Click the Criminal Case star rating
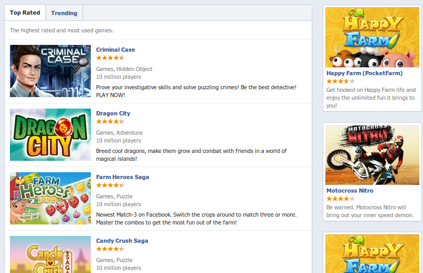 [x=110, y=58]
